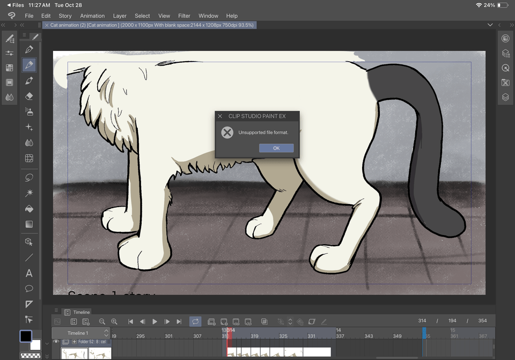Screen dimensions: 515x360
Task: Select the Airbrush tool
Action: 29,112
